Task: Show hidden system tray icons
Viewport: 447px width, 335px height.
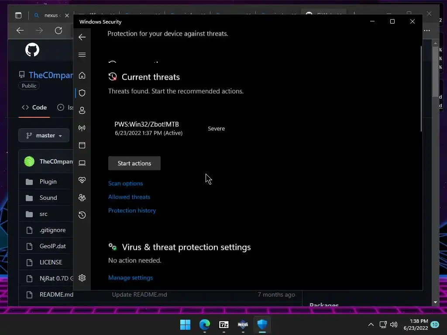Action: click(x=371, y=325)
